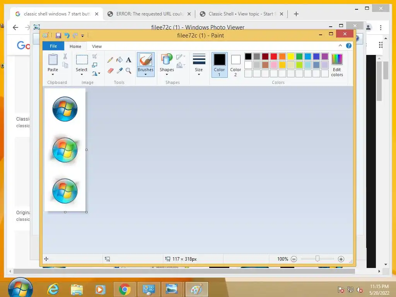
Task: Click the Save icon in quick access toolbar
Action: click(x=58, y=35)
